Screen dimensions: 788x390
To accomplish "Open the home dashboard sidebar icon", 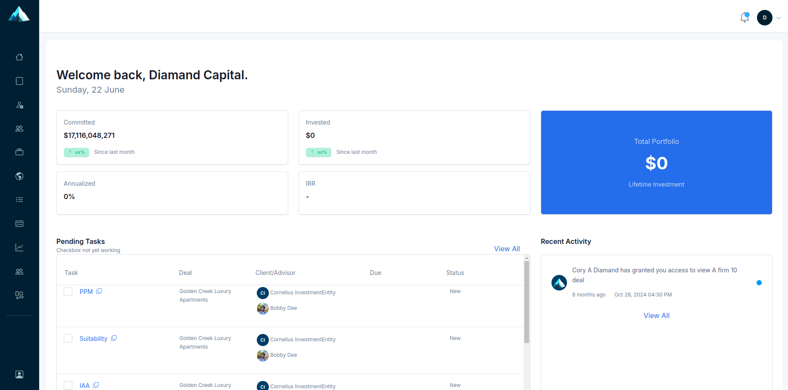I will (x=19, y=57).
